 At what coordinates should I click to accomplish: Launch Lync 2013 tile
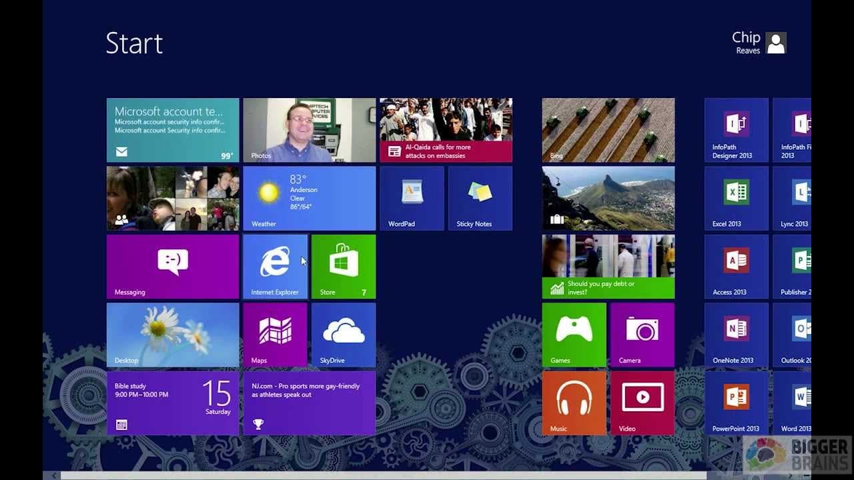coord(792,199)
